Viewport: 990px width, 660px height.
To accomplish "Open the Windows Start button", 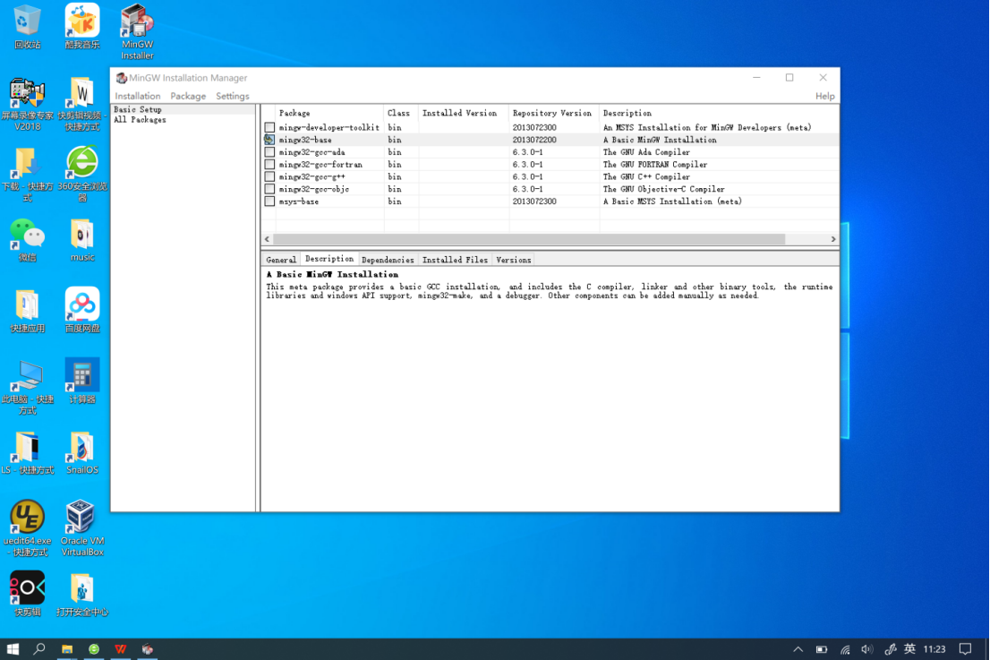I will point(13,648).
